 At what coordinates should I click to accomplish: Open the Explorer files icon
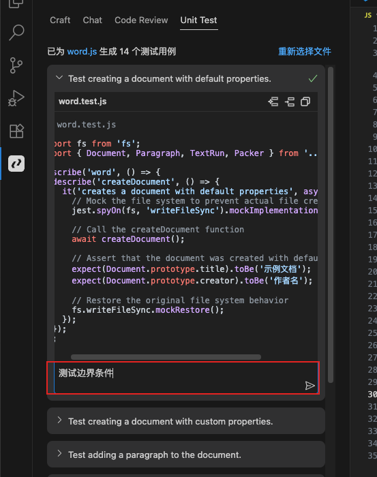coord(16,3)
